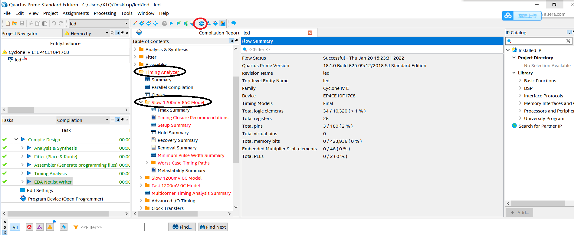Open Compilation dropdown in Tasks panel
Image resolution: width=574 pixels, height=235 pixels.
pos(107,120)
